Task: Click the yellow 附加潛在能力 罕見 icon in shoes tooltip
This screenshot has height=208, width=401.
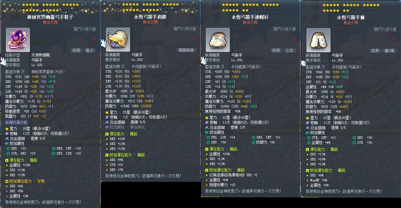Action: (7, 181)
